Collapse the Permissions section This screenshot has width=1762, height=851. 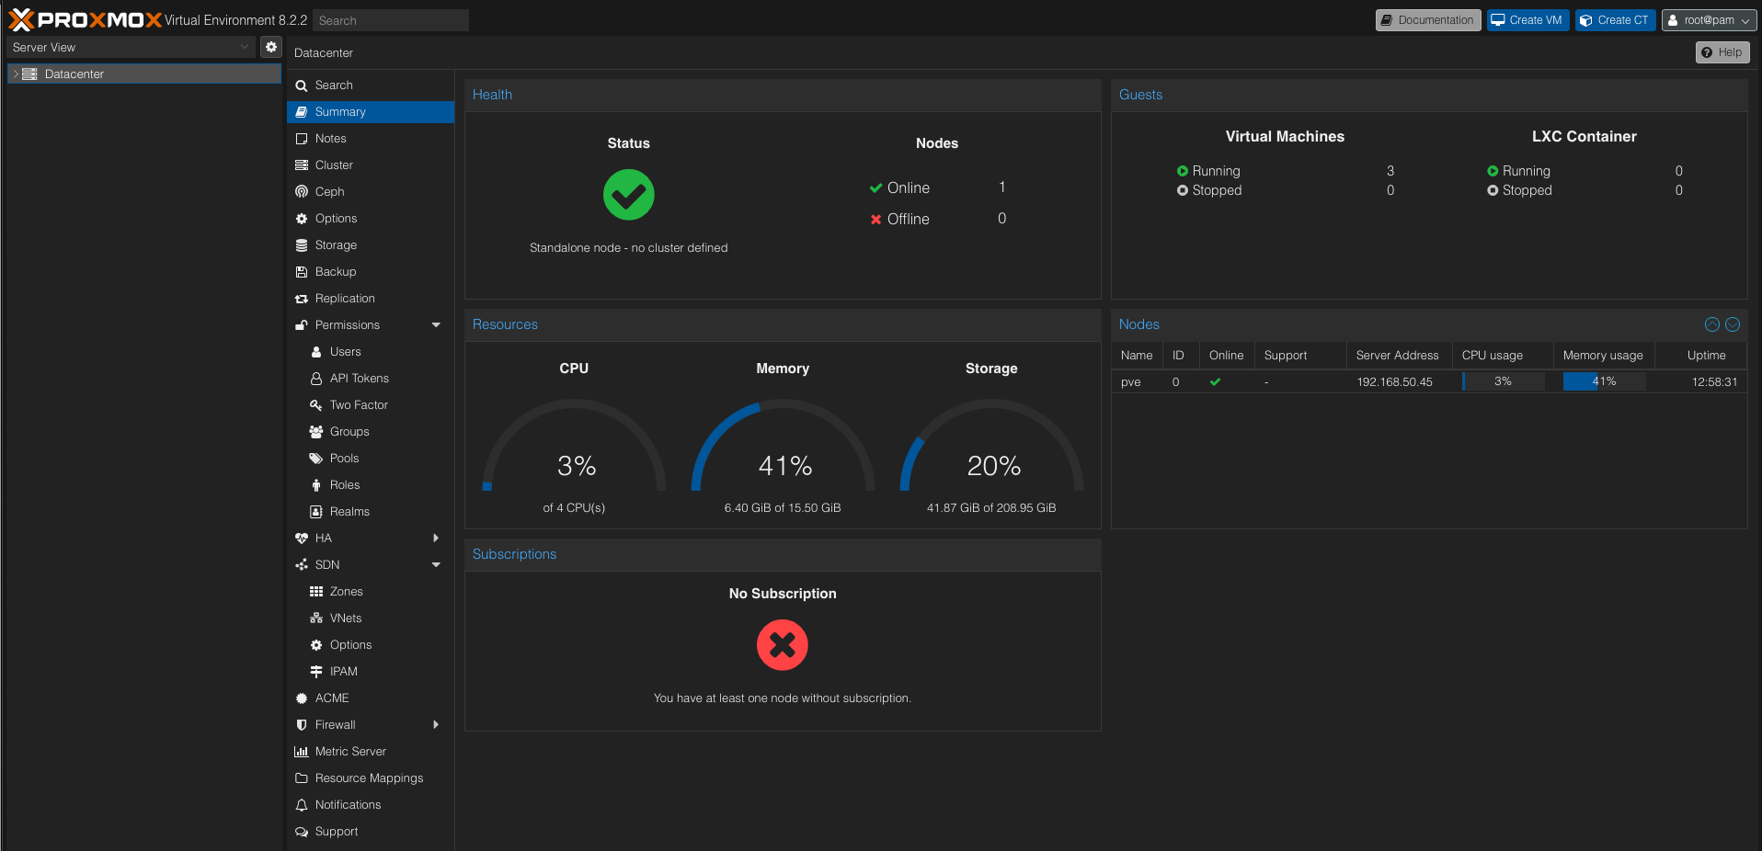434,324
